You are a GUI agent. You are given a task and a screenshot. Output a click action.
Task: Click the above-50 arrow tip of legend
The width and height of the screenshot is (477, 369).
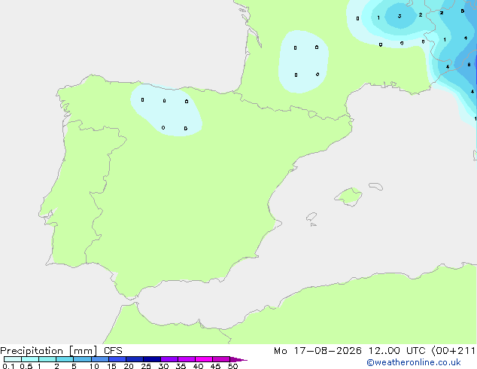238,360
